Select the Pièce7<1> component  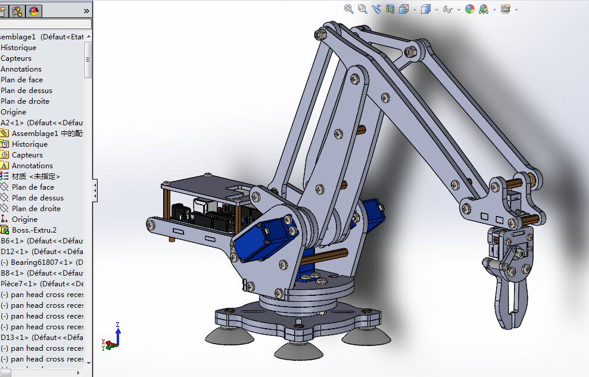42,284
